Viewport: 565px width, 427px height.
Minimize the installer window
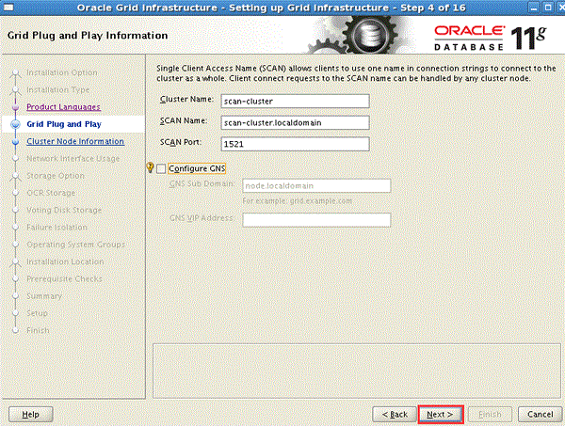coord(534,8)
